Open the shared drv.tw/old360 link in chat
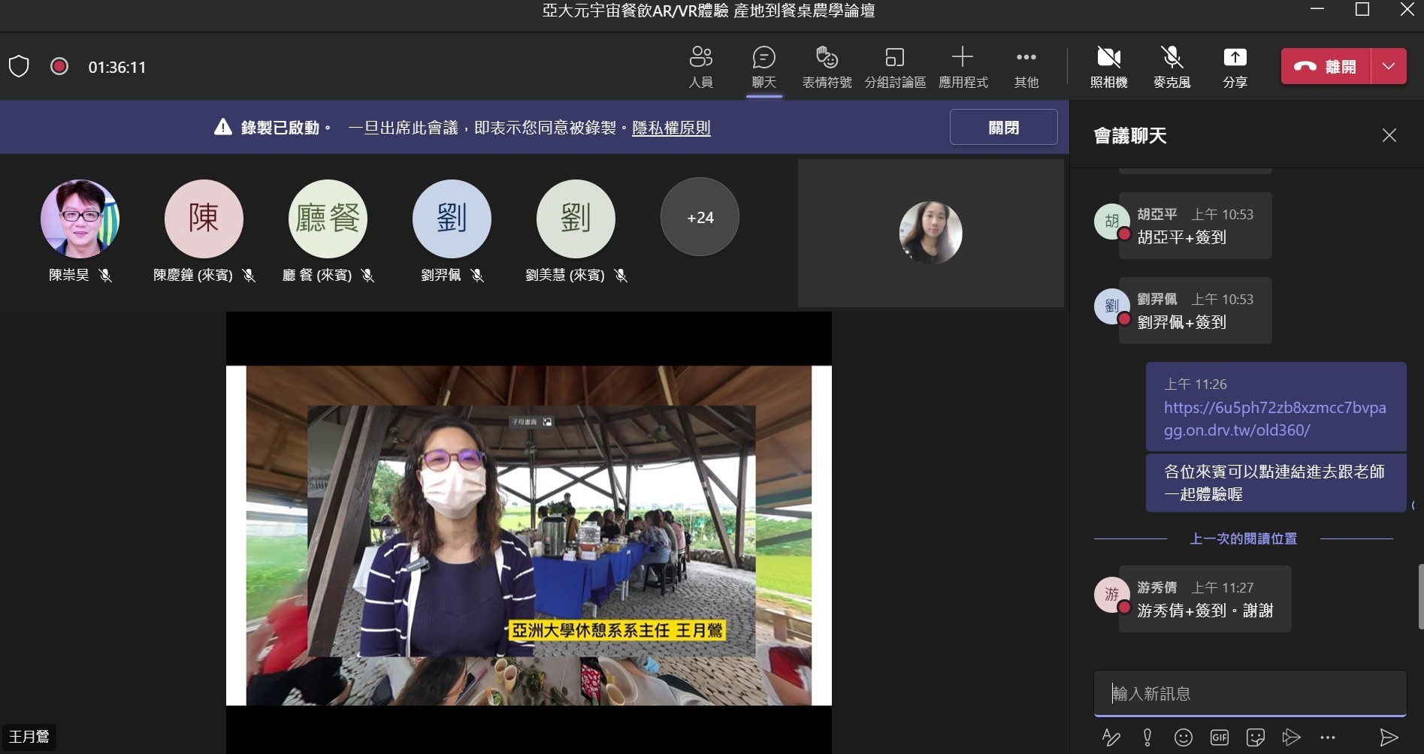This screenshot has width=1424, height=754. pyautogui.click(x=1274, y=419)
